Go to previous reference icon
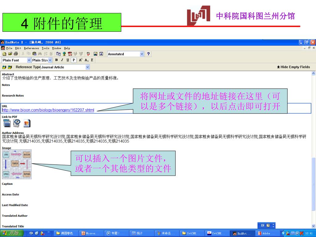 tap(4, 67)
